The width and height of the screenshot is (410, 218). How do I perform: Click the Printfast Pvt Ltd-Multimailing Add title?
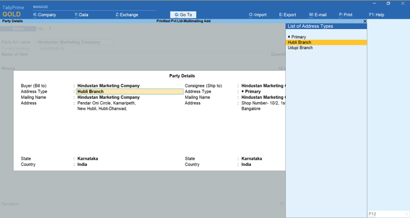click(183, 21)
